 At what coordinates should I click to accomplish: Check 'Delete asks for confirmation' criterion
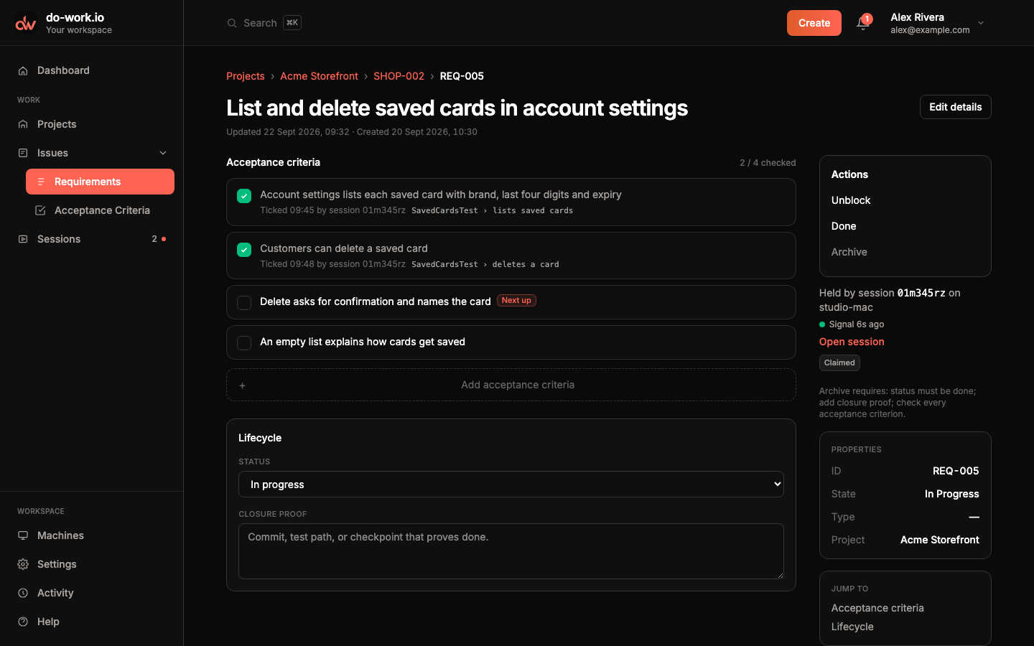point(244,303)
